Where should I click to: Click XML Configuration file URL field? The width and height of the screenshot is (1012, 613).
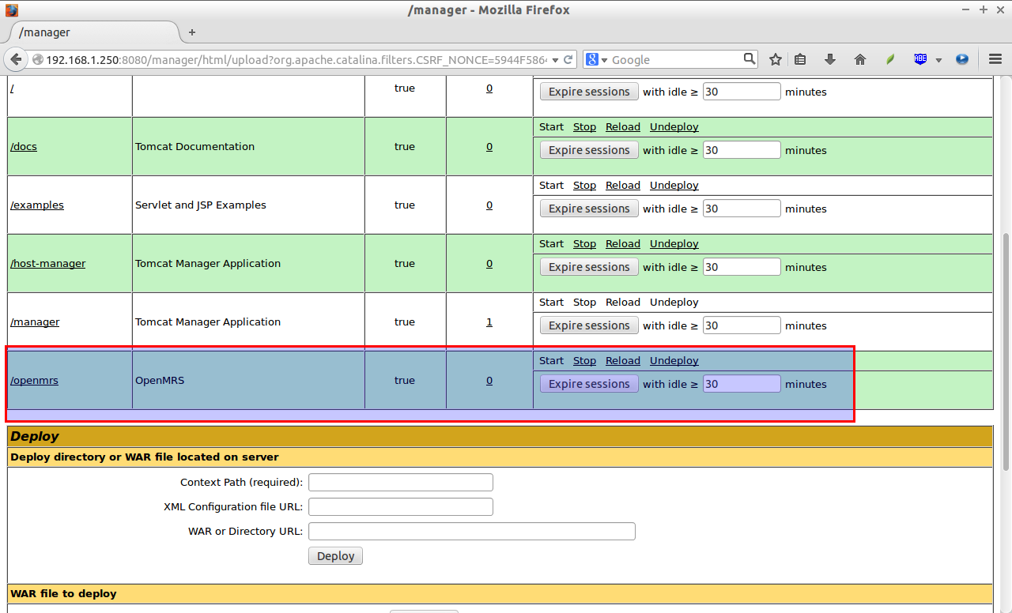click(401, 507)
